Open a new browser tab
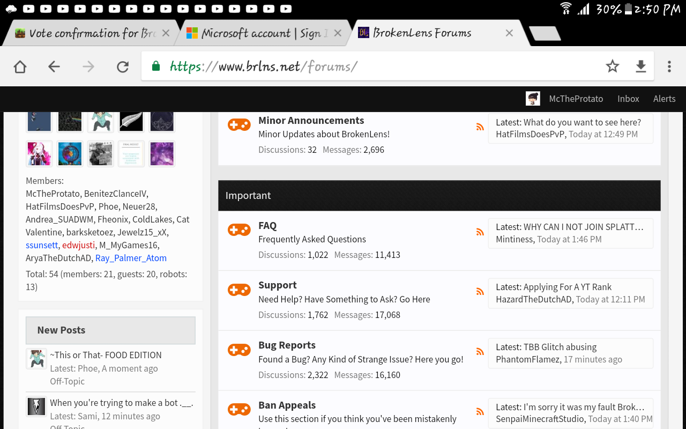Screen dimensions: 686x429 point(545,33)
